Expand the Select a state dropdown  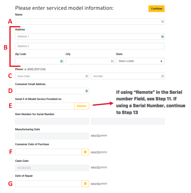point(140,61)
